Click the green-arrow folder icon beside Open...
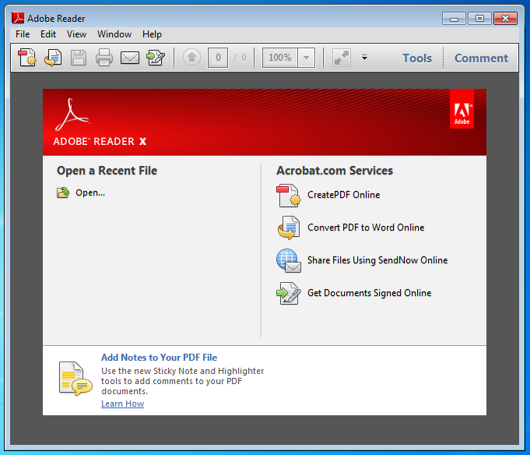Screen dimensions: 530x455 63,192
